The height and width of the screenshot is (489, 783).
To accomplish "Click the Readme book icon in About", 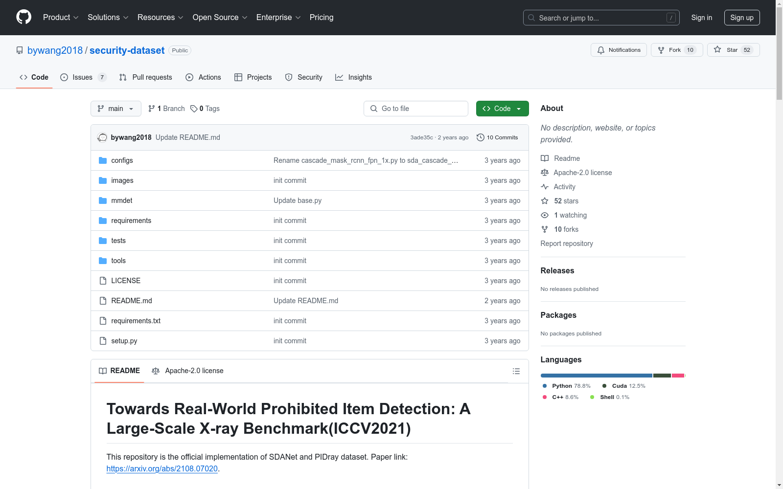I will point(545,158).
